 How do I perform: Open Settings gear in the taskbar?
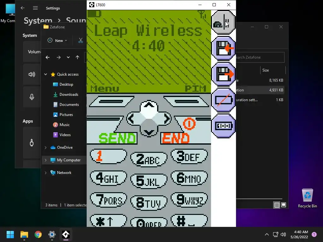point(52,234)
